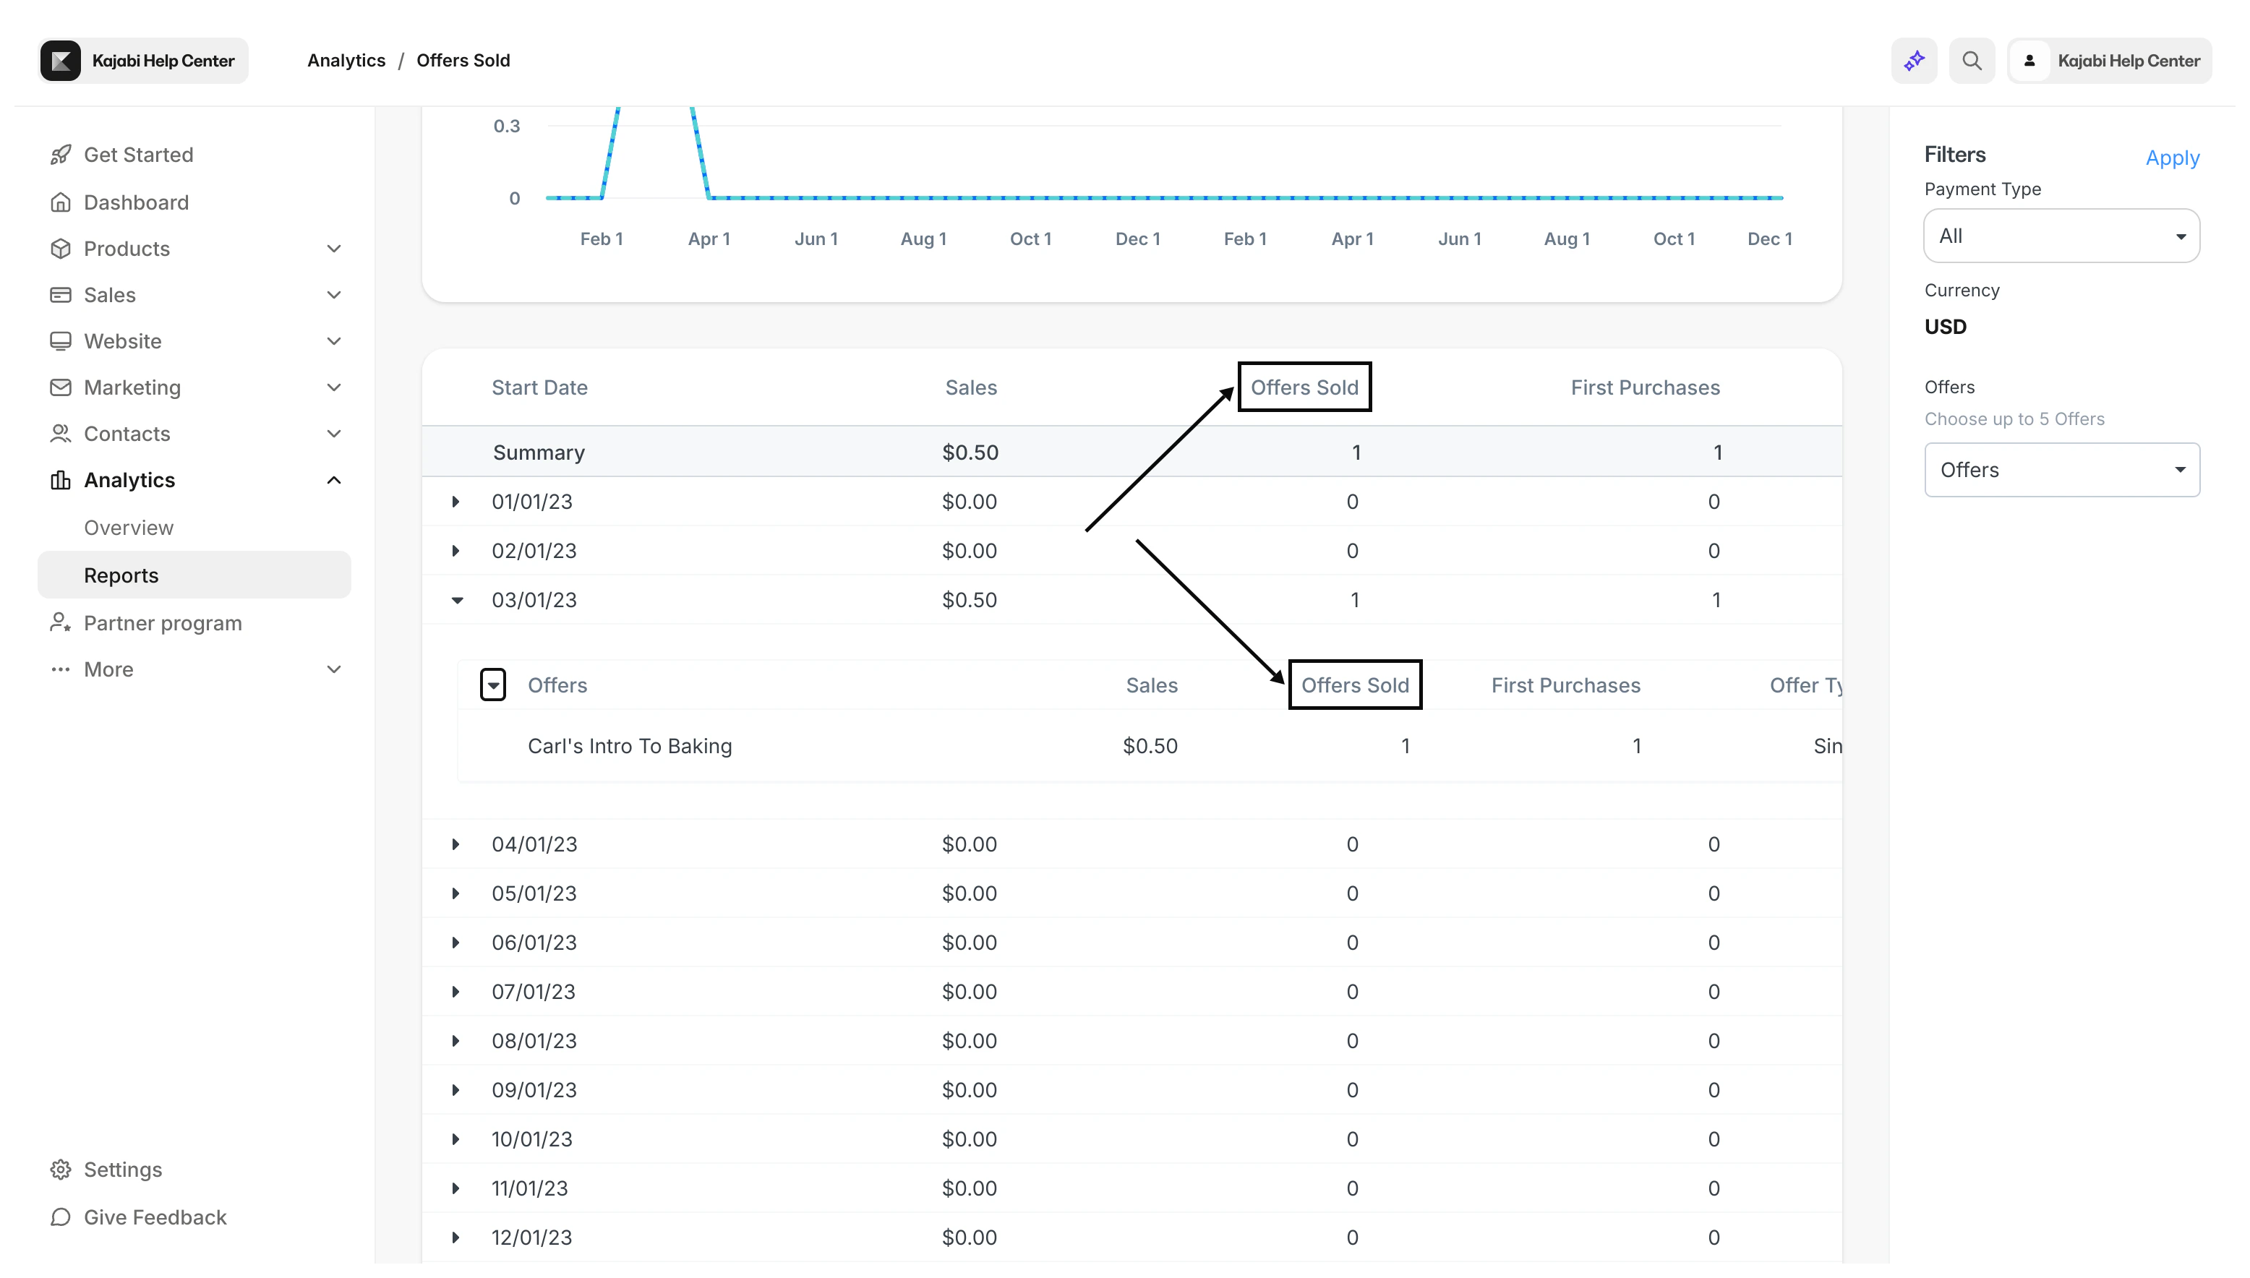Click the Partner program person icon
Viewport: 2250px width, 1278px height.
(60, 623)
